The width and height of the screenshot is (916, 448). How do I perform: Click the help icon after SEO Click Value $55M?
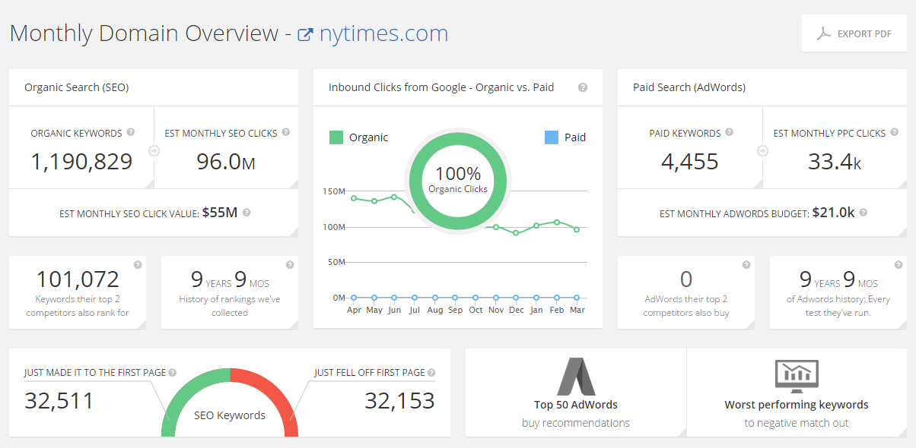246,213
